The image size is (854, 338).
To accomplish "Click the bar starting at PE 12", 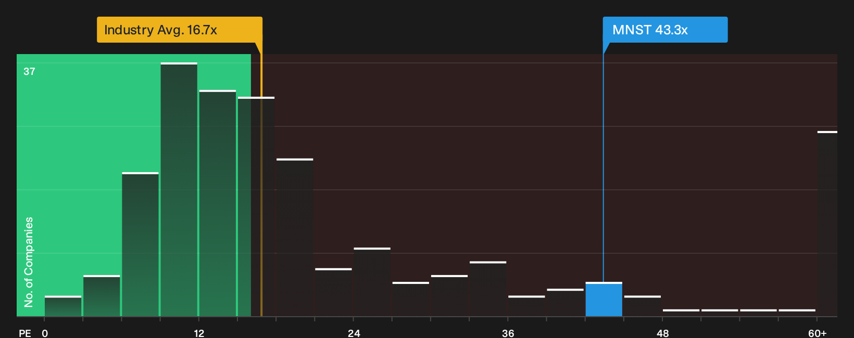I will click(x=218, y=203).
